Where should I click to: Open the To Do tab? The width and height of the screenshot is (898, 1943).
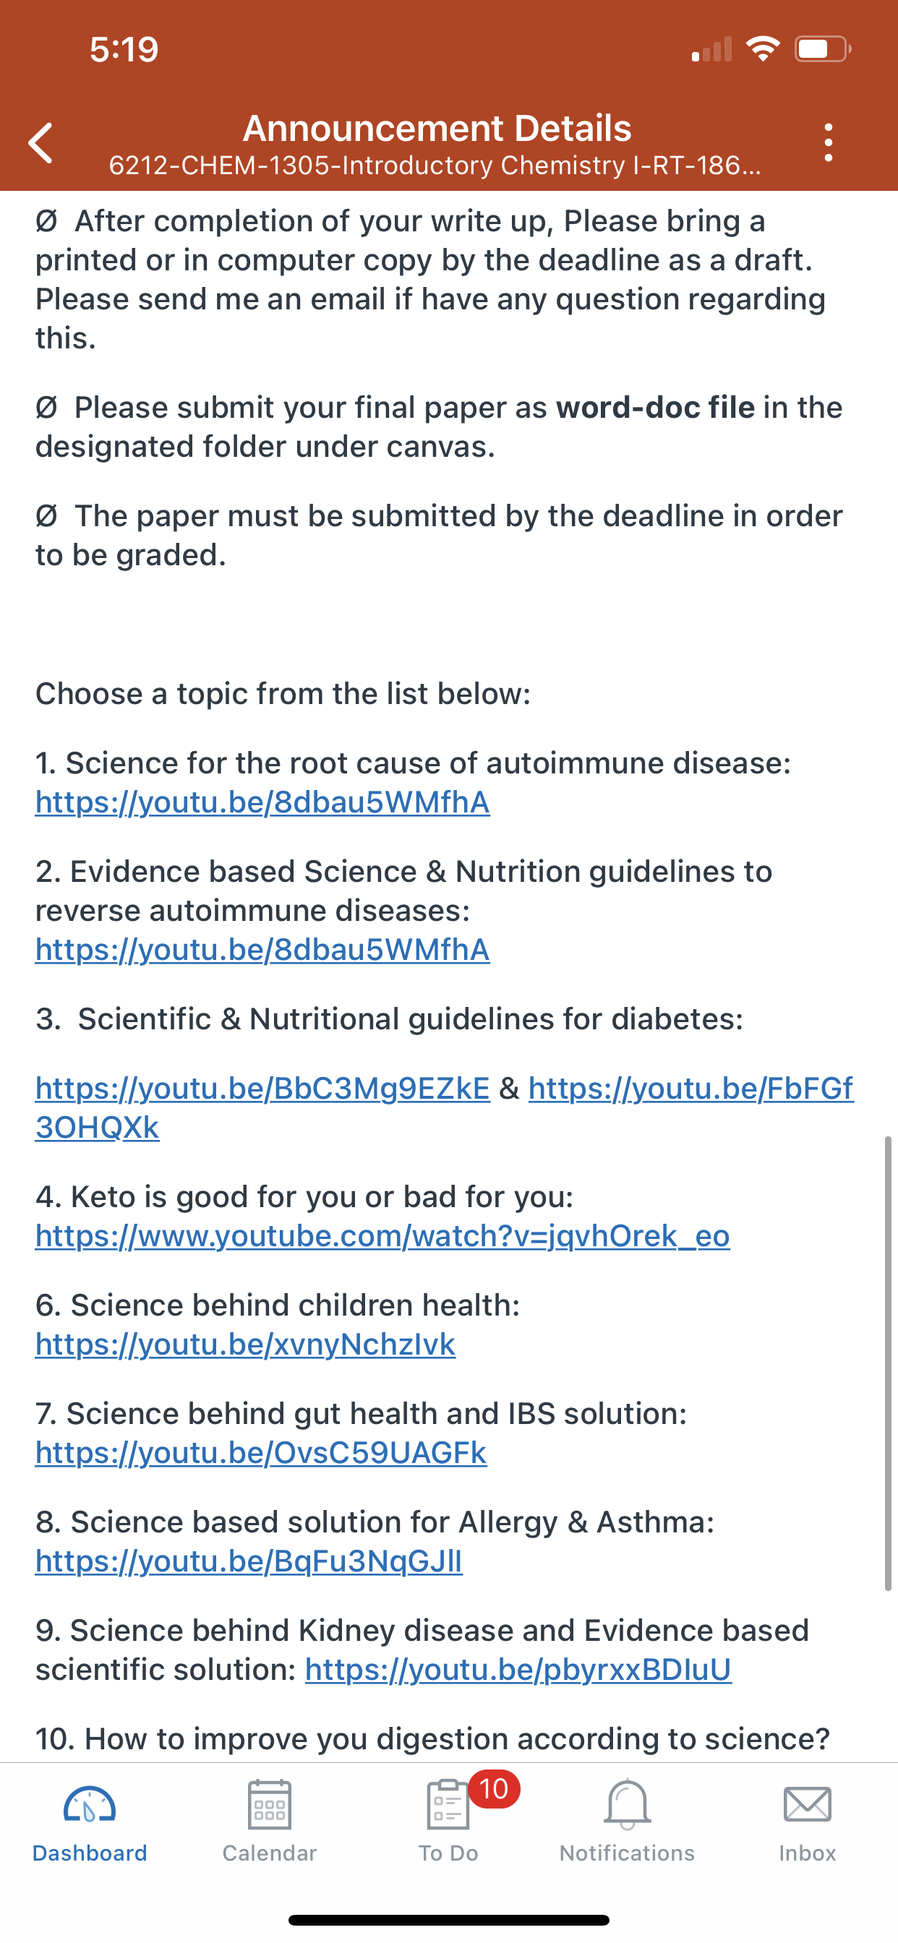[448, 1822]
